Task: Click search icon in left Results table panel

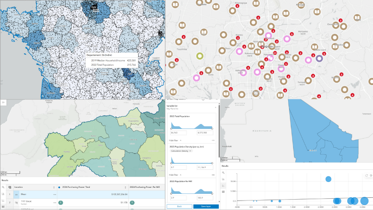Action: (3, 187)
